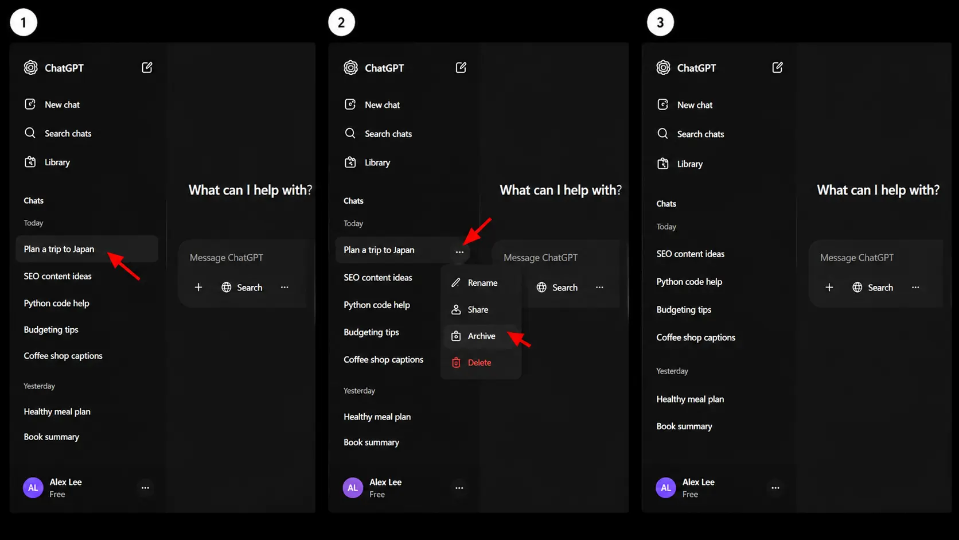Choose Delete from the chat context menu
The image size is (959, 540).
pyautogui.click(x=481, y=362)
